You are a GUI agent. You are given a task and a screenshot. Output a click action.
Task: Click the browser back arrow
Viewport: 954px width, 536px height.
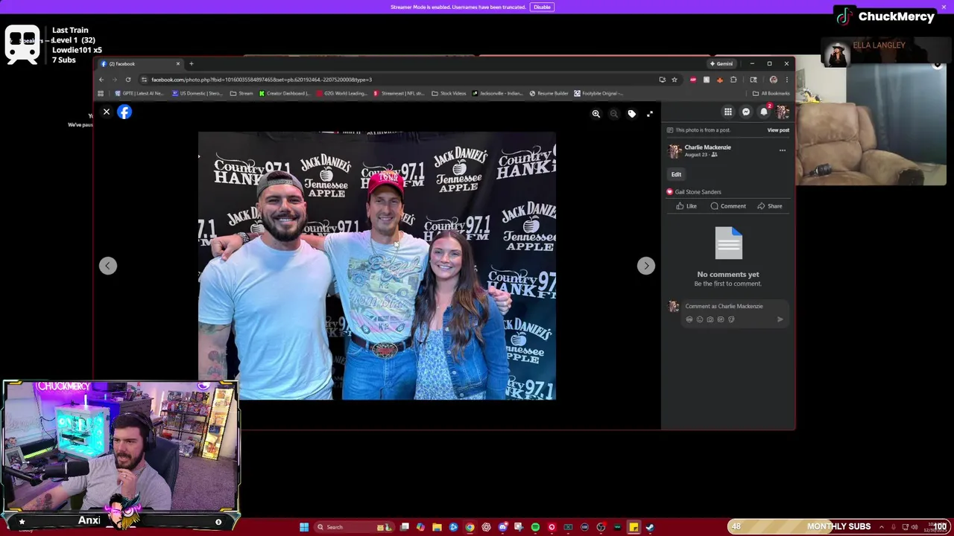[x=102, y=80]
